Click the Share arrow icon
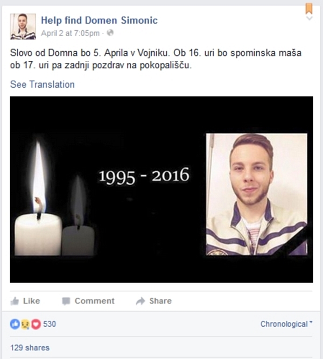 [141, 301]
